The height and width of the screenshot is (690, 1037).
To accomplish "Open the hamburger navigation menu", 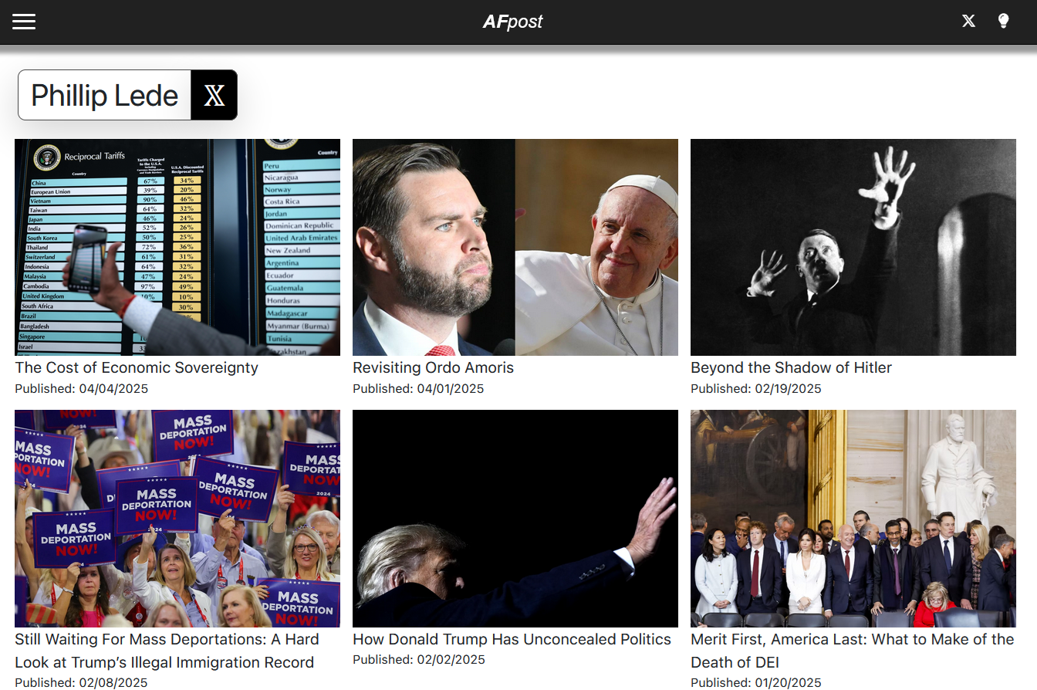I will [24, 22].
